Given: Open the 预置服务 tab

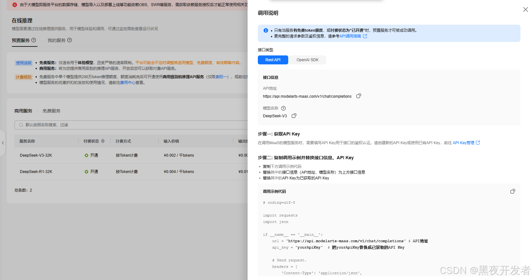Looking at the screenshot, I should pos(21,40).
